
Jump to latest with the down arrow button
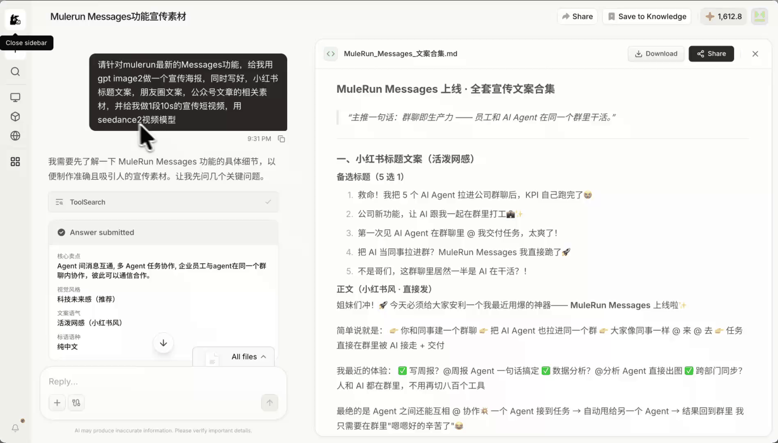(163, 343)
